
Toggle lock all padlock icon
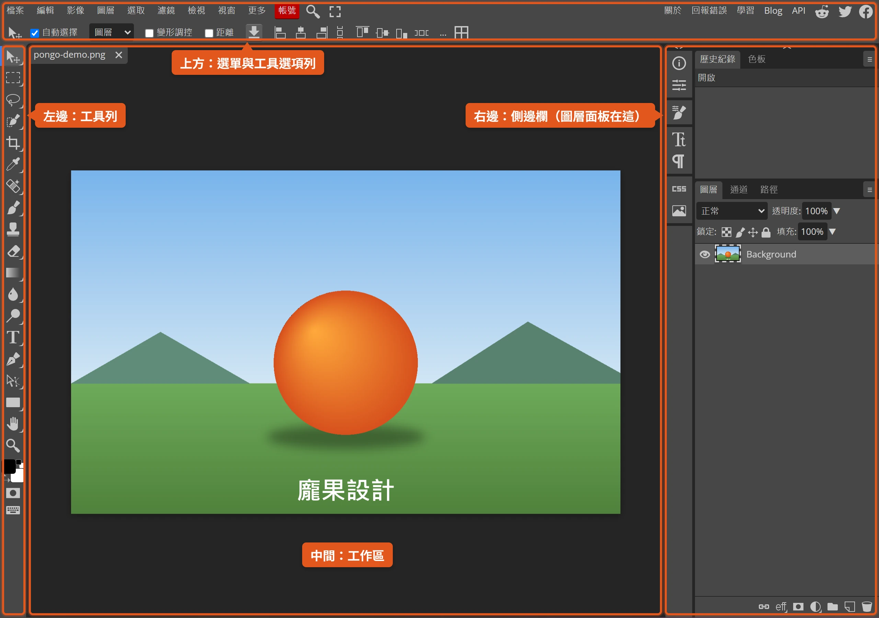[x=766, y=232]
